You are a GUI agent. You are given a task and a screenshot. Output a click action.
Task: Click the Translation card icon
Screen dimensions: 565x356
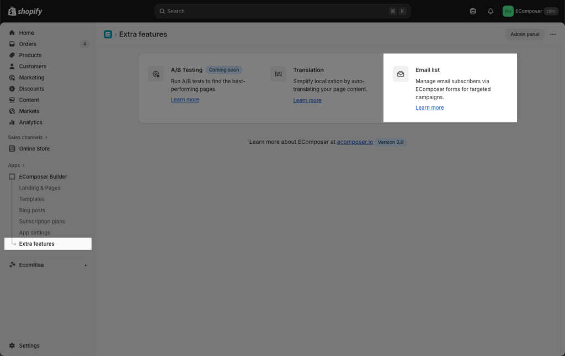click(x=278, y=74)
